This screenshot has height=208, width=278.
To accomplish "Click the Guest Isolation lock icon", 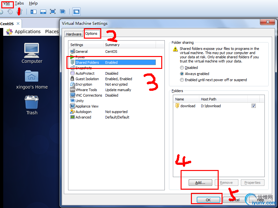I will 72,79.
